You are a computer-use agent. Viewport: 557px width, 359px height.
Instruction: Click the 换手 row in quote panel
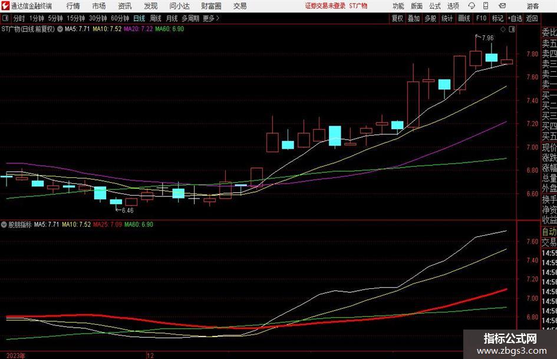pyautogui.click(x=549, y=199)
